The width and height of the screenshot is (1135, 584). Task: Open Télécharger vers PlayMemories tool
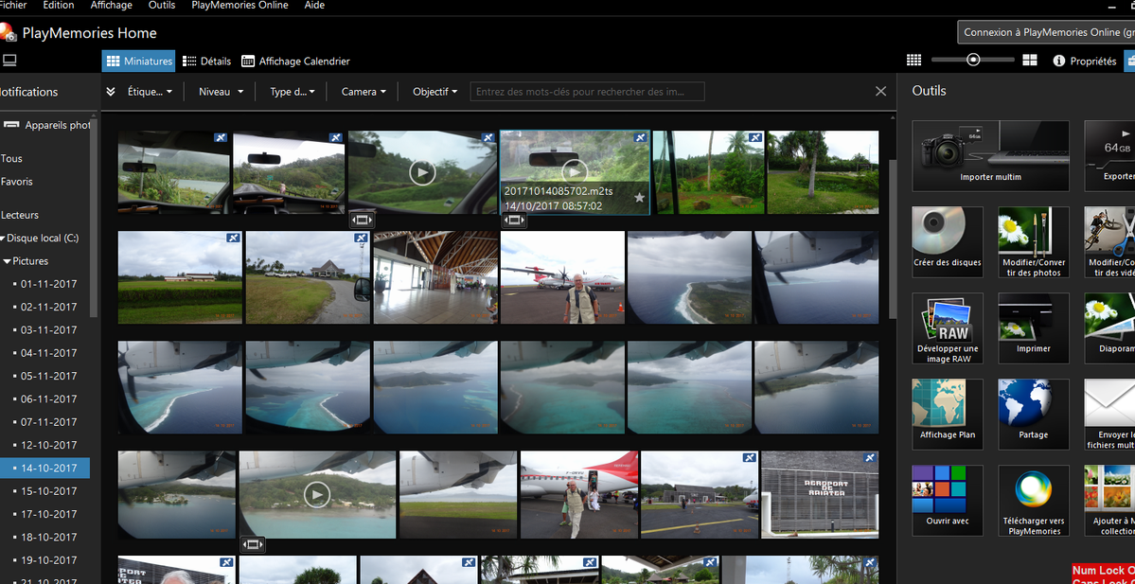(x=1033, y=491)
